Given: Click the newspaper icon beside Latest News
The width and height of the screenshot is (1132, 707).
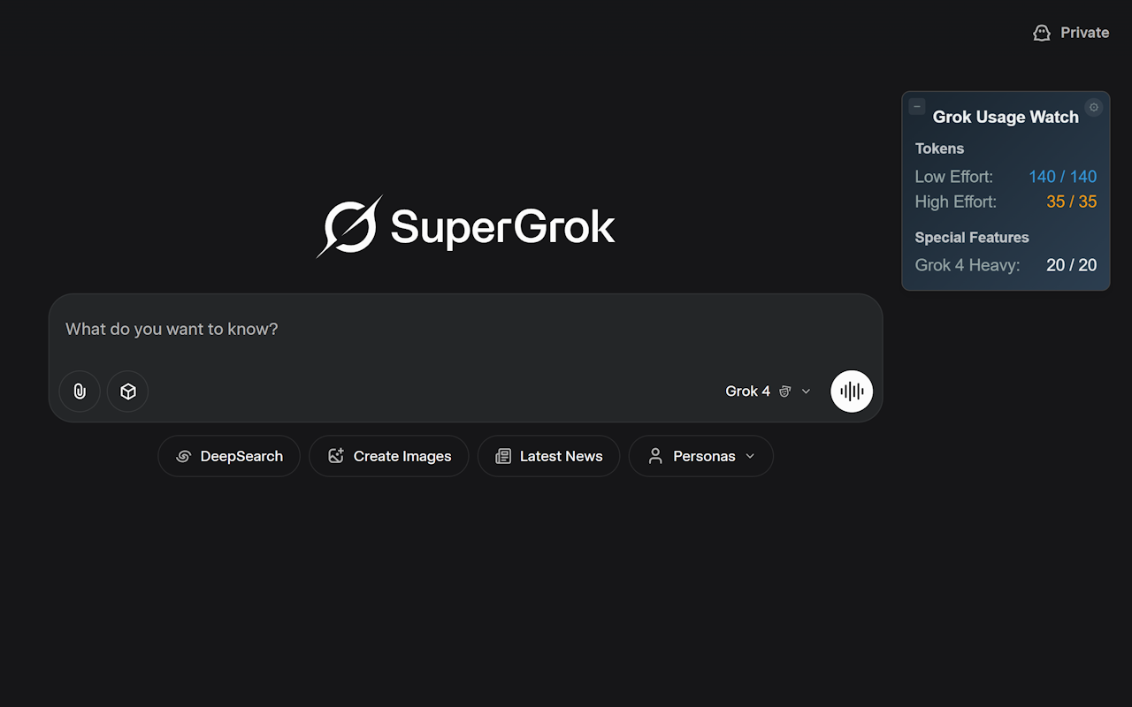Looking at the screenshot, I should (502, 455).
